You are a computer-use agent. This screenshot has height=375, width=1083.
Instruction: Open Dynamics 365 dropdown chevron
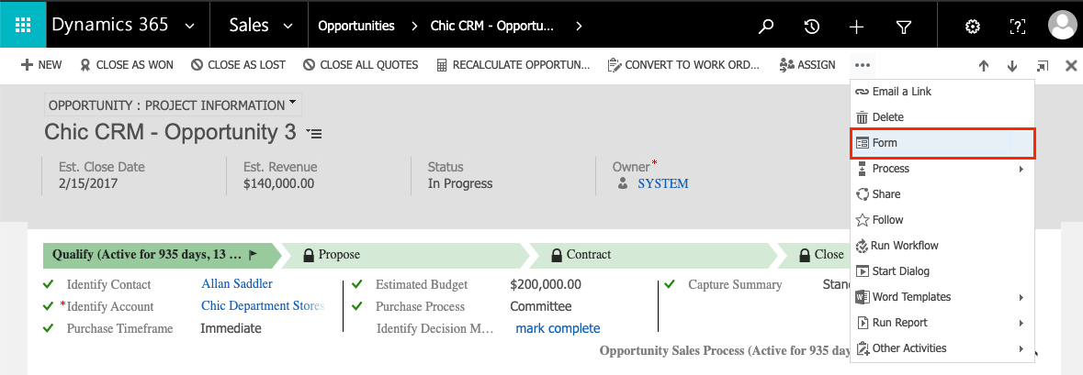click(x=190, y=27)
